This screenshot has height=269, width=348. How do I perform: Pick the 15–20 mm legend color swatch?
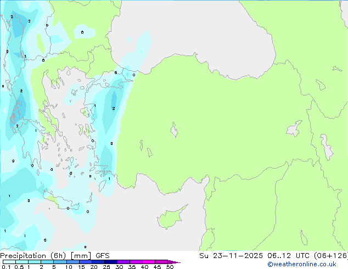tap(86, 262)
